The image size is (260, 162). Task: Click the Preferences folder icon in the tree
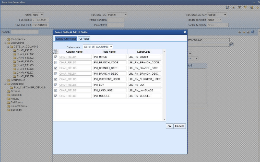[9, 39]
